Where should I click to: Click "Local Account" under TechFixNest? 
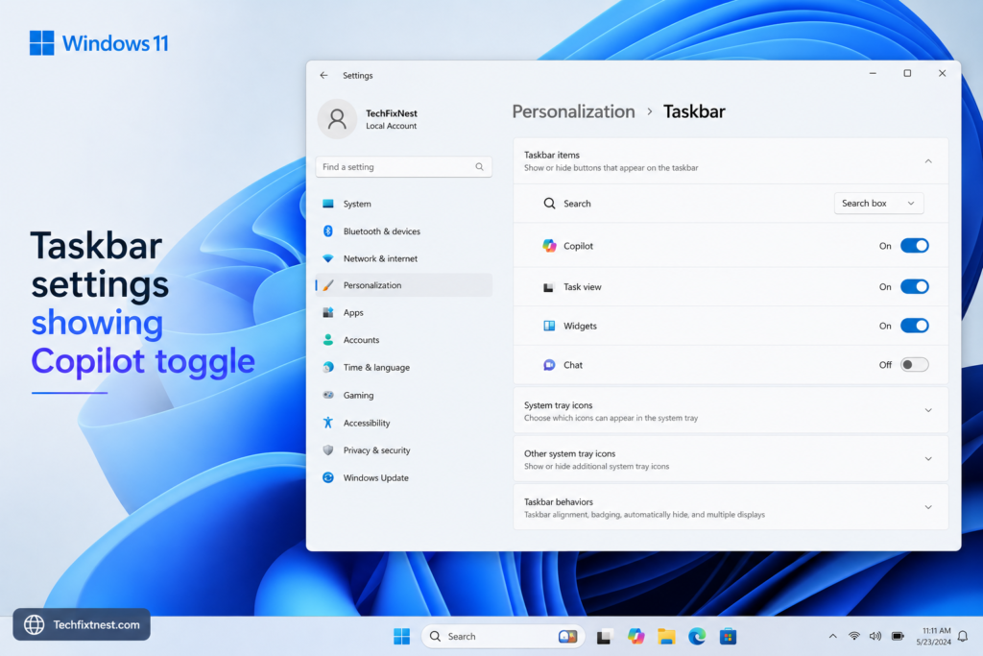point(392,126)
